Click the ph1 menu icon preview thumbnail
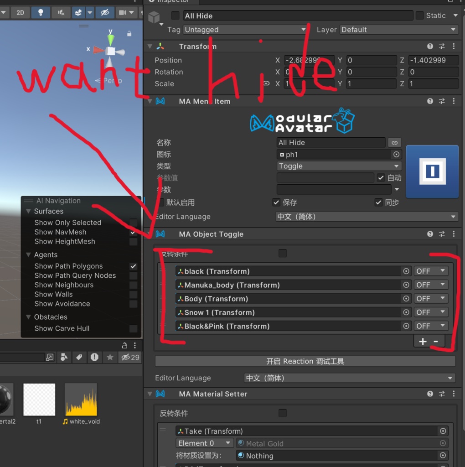Image resolution: width=465 pixels, height=467 pixels. click(x=432, y=171)
